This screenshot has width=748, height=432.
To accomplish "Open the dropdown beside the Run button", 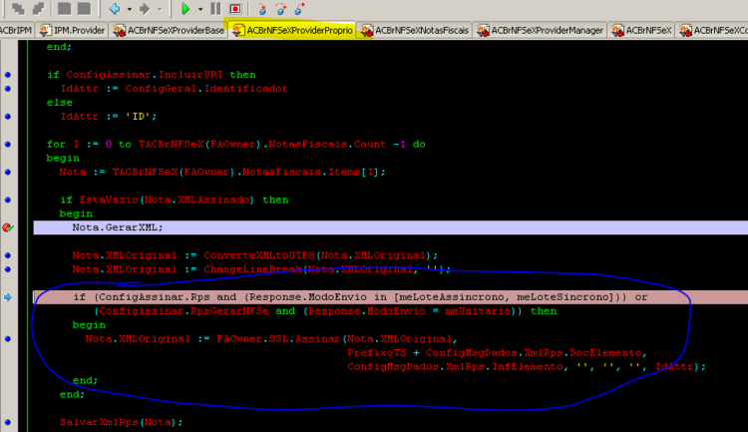I will click(x=199, y=9).
